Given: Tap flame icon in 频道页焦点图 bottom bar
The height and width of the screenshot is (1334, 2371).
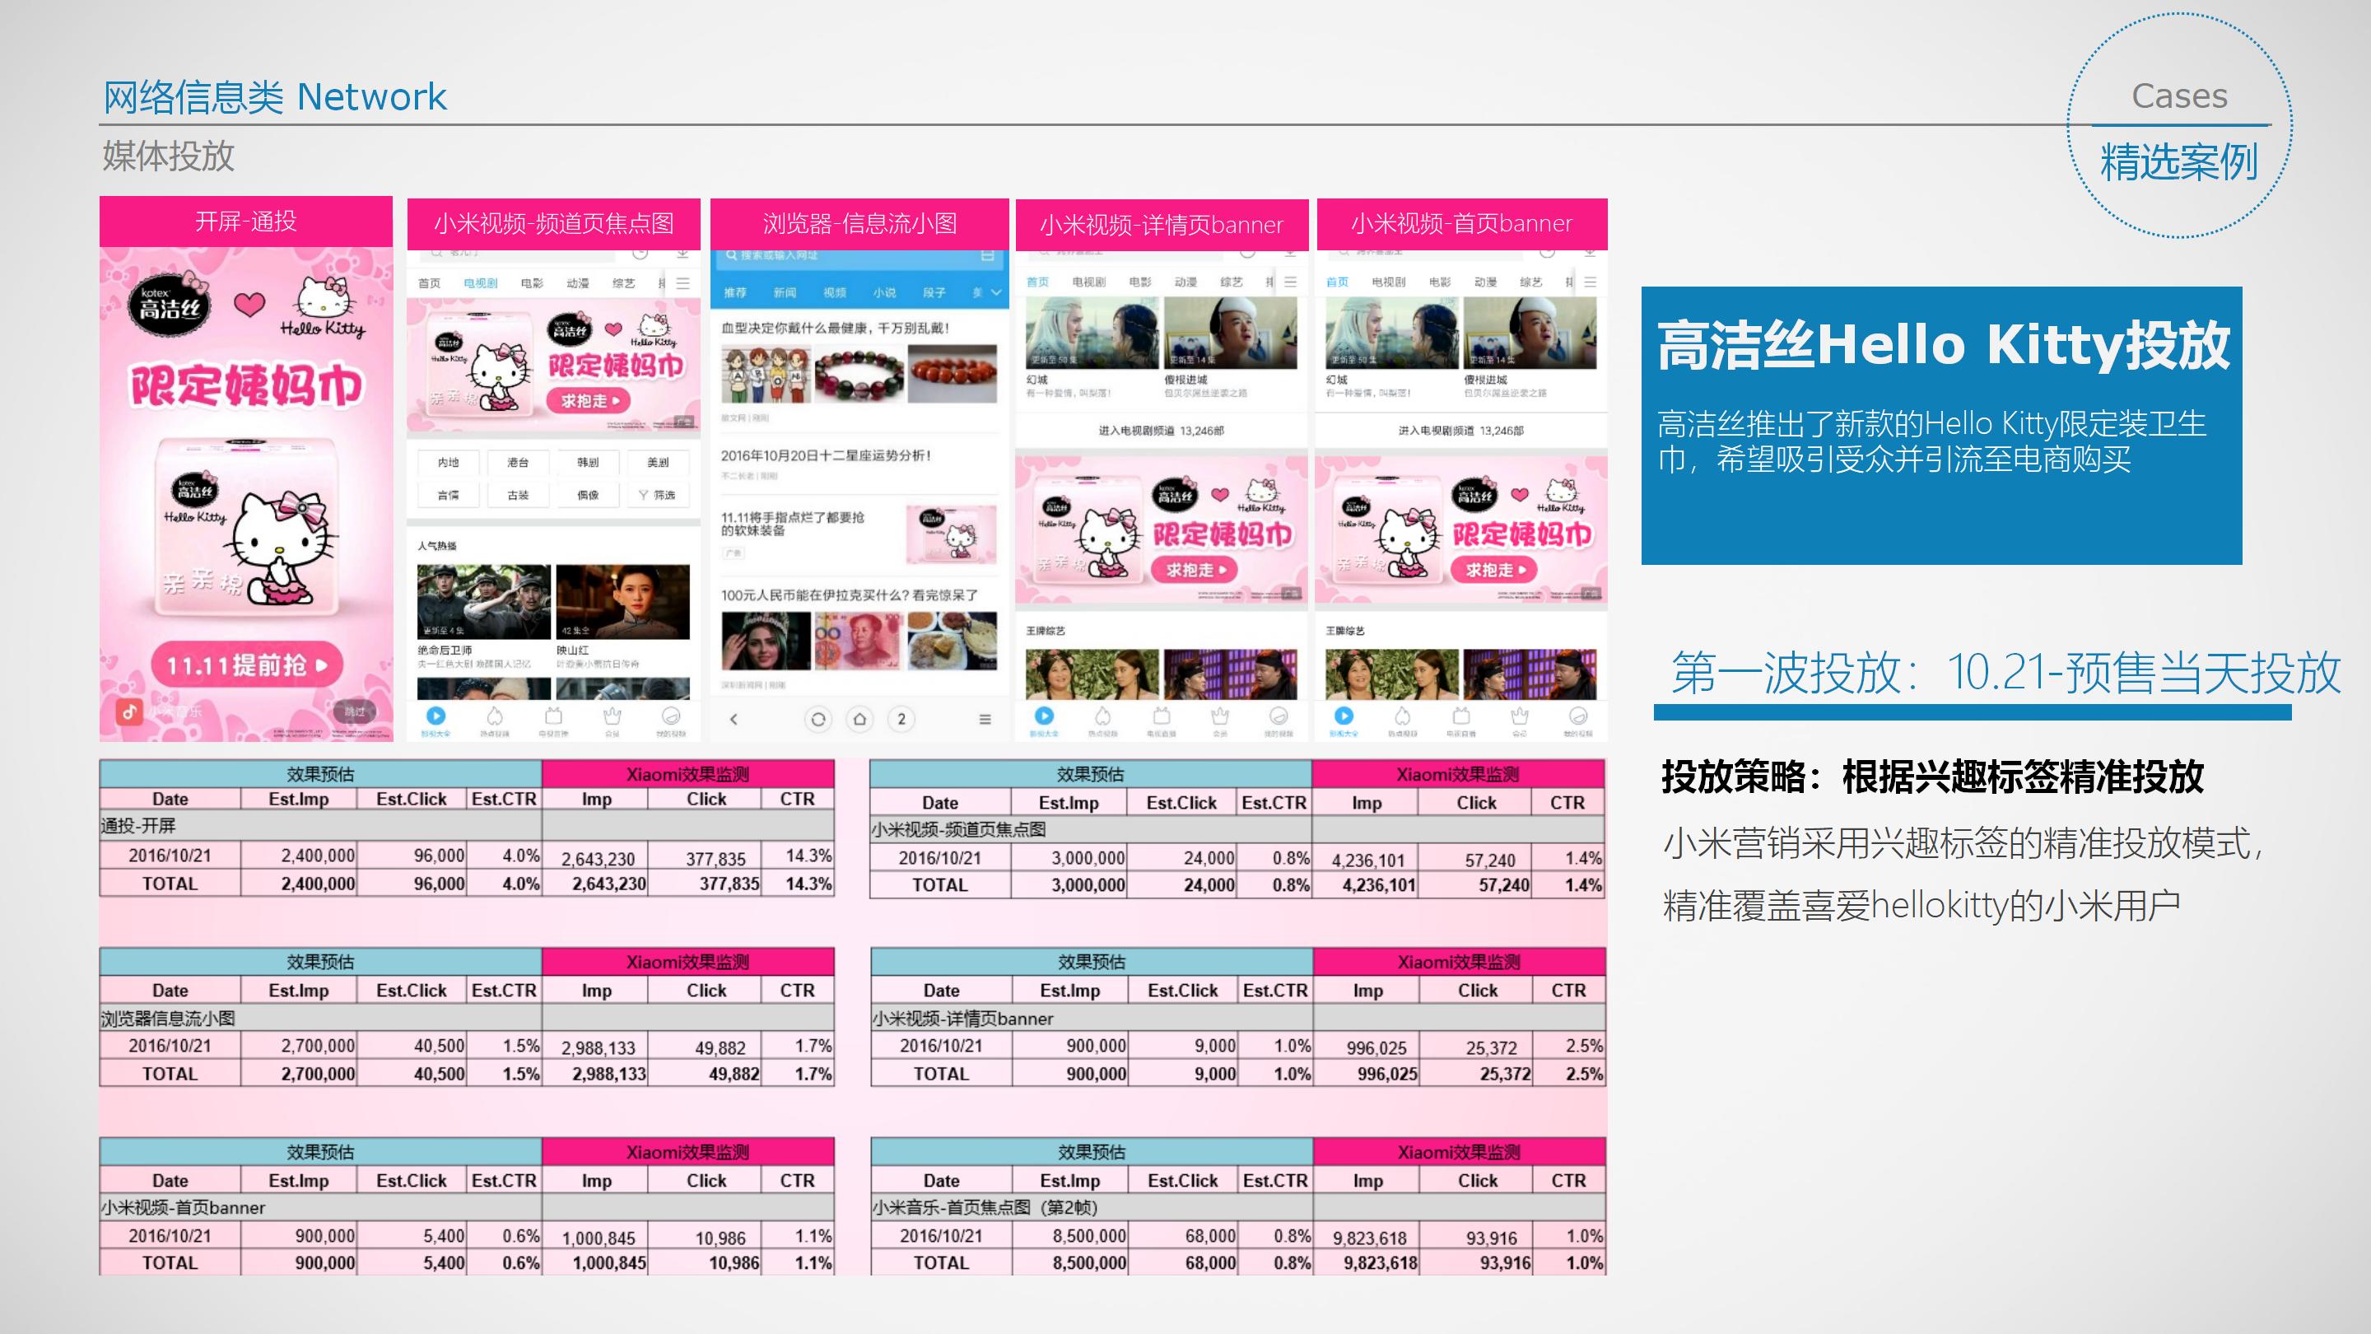Looking at the screenshot, I should (495, 716).
